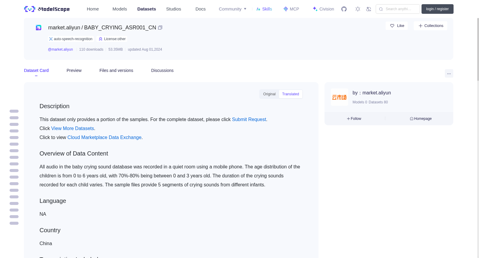Click the by: market.aliyun publisher name
Image resolution: width=479 pixels, height=258 pixels.
372,93
